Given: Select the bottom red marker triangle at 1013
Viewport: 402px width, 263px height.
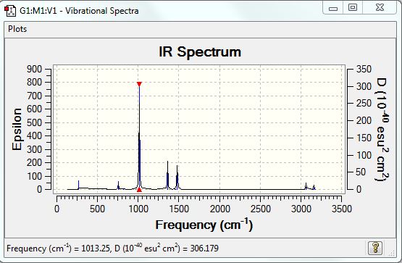Looking at the screenshot, I should [x=139, y=190].
